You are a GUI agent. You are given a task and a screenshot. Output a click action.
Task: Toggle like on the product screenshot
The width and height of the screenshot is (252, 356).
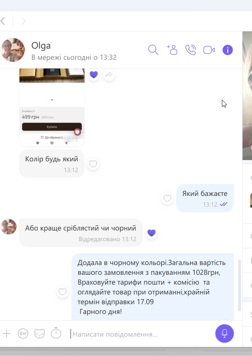[94, 75]
